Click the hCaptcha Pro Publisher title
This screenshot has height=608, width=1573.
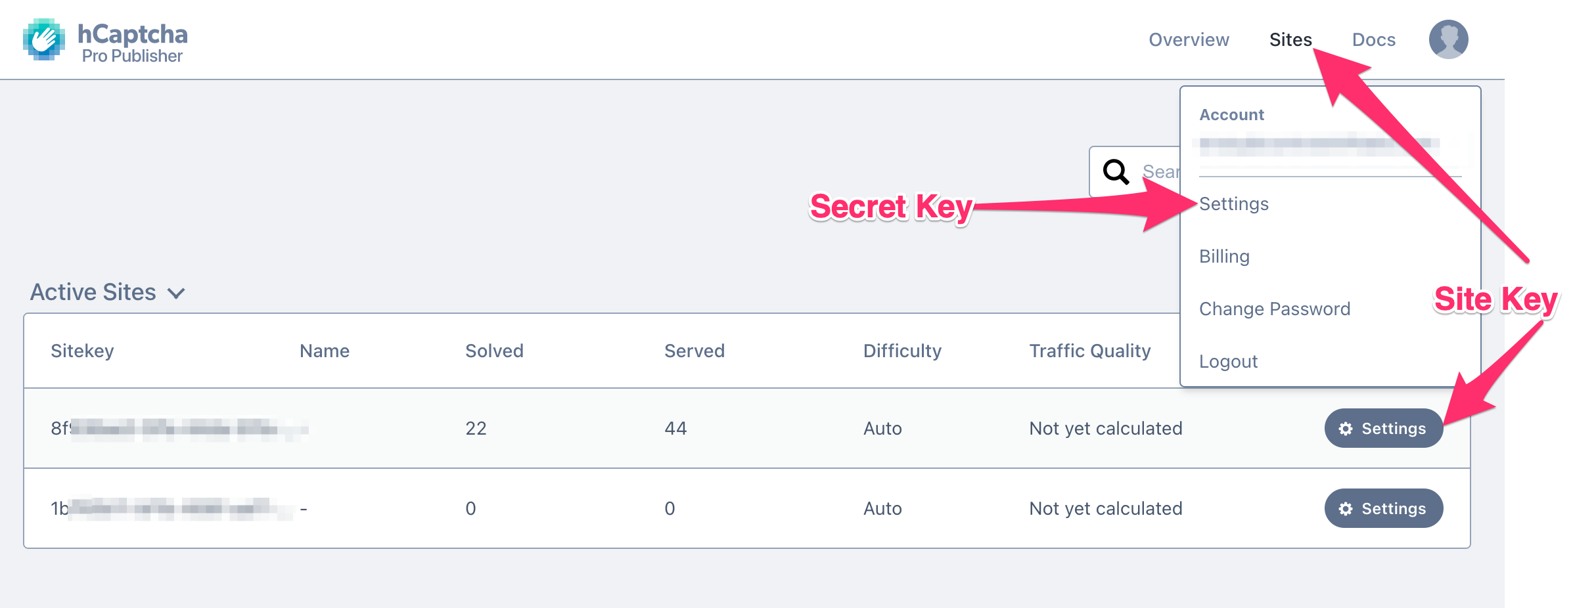coord(132,43)
